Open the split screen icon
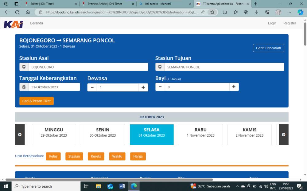Viewport: 307px width, 191px height. tap(225, 12)
